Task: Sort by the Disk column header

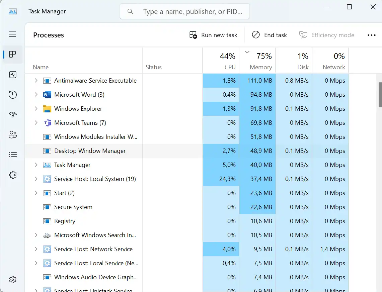Action: [294, 60]
